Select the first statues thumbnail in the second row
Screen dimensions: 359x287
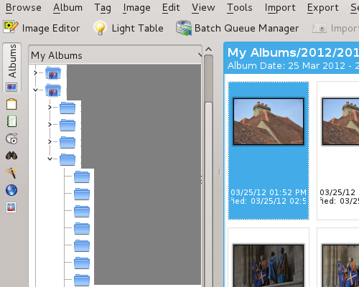coord(269,265)
